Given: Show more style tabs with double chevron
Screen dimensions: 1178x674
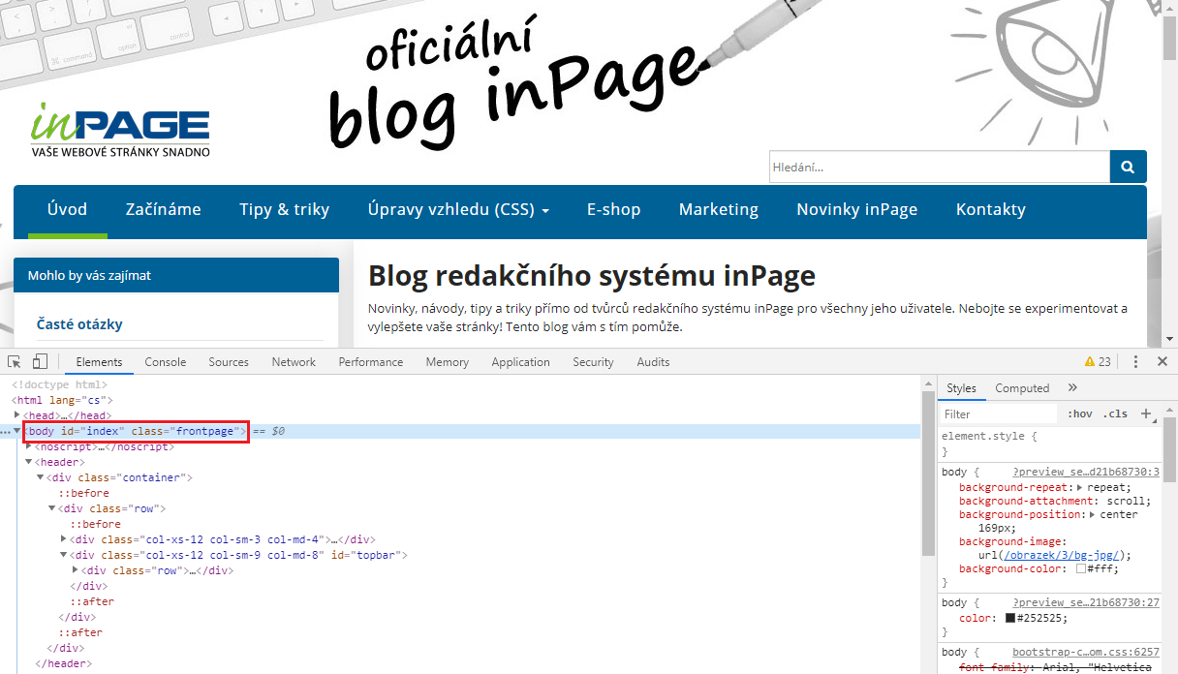Looking at the screenshot, I should tap(1072, 387).
